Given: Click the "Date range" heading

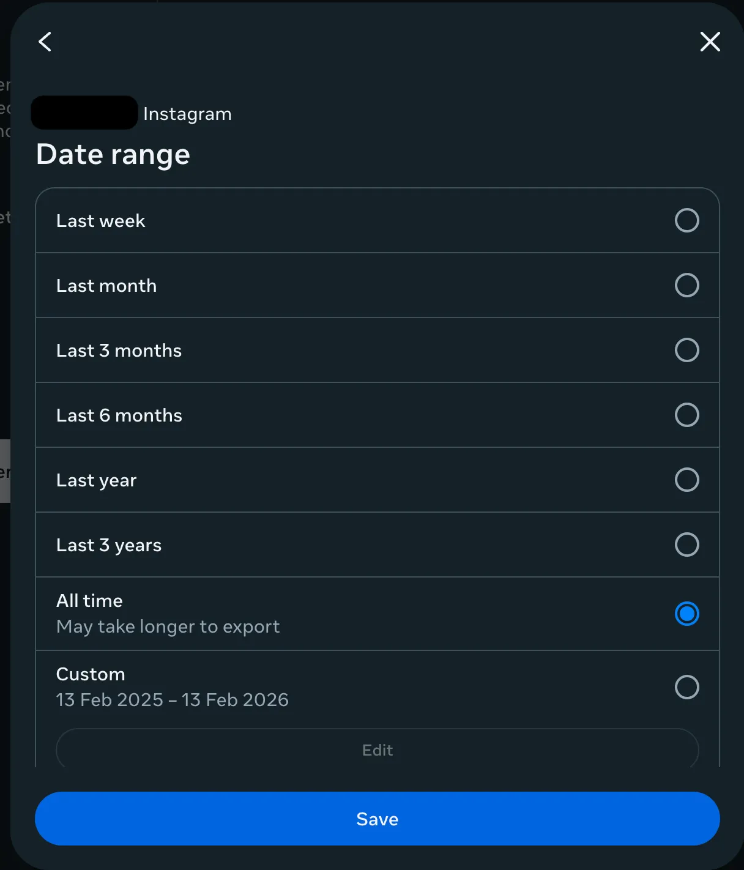Looking at the screenshot, I should coord(113,154).
